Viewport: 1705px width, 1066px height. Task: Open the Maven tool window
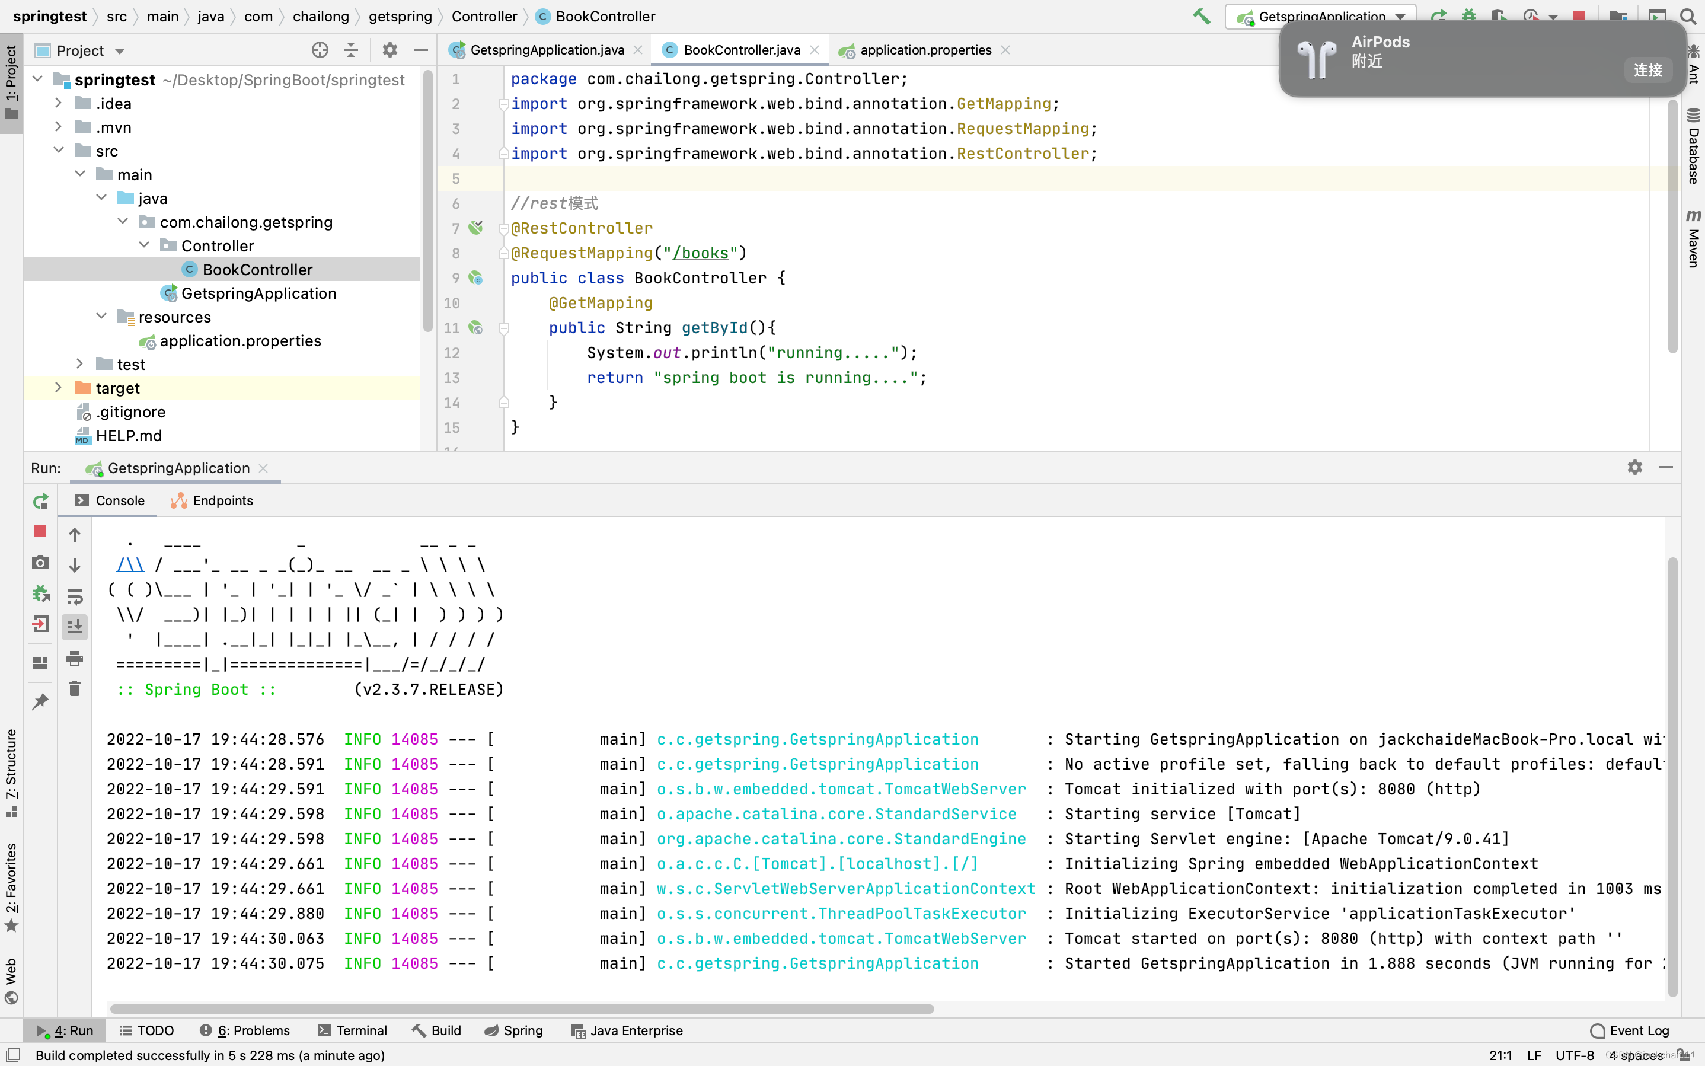[1693, 238]
